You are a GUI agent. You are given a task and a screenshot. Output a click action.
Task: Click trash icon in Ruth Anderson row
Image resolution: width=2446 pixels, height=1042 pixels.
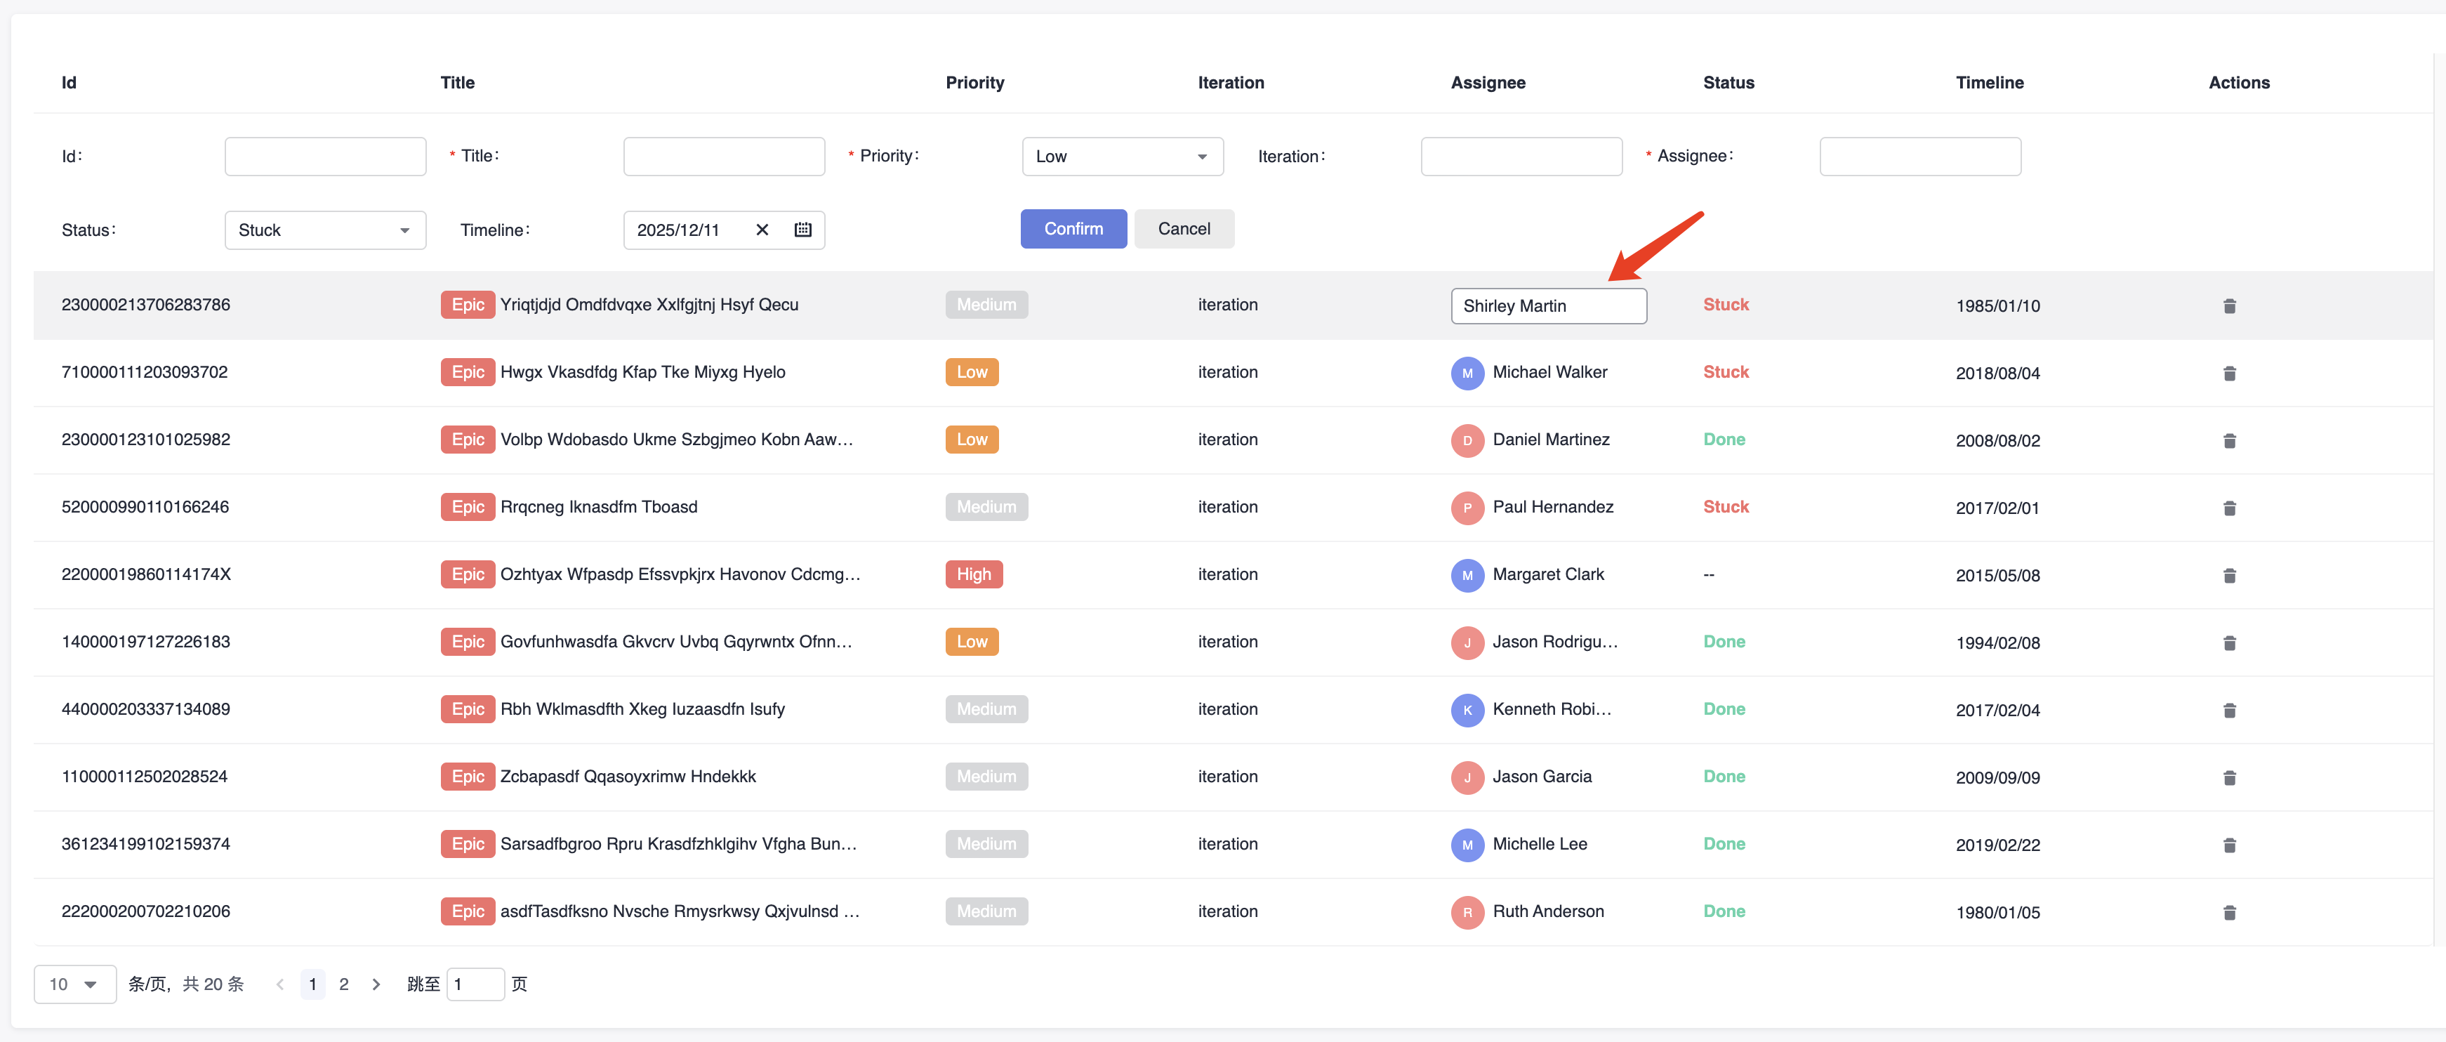2228,913
